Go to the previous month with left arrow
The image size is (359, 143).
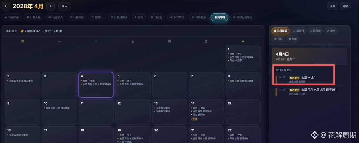[x=6, y=6]
